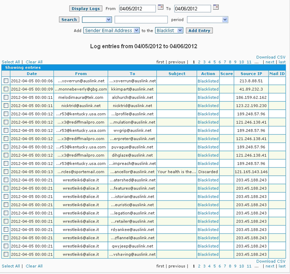Click the 121.165.143.146 source IP cell
Viewport: 290px width, 274px height.
[251, 172]
